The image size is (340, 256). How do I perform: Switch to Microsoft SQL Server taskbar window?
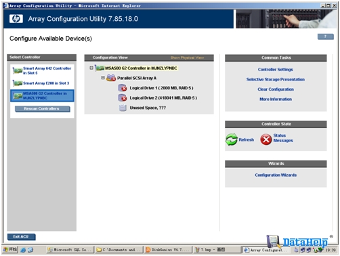[70, 250]
